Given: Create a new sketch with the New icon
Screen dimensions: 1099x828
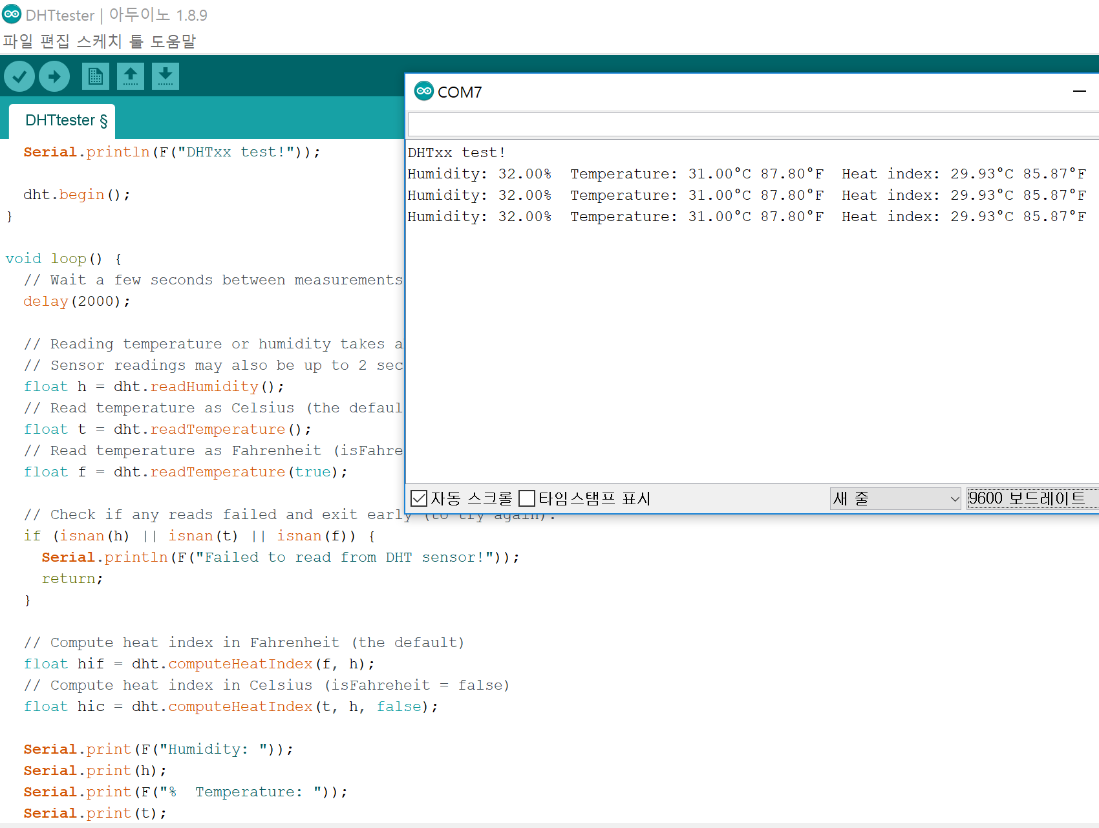Looking at the screenshot, I should point(96,76).
